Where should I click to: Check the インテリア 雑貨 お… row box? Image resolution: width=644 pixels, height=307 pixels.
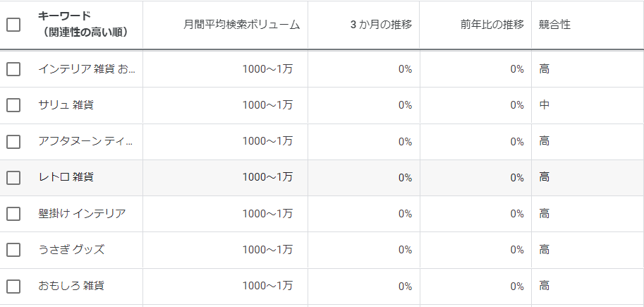pyautogui.click(x=13, y=69)
